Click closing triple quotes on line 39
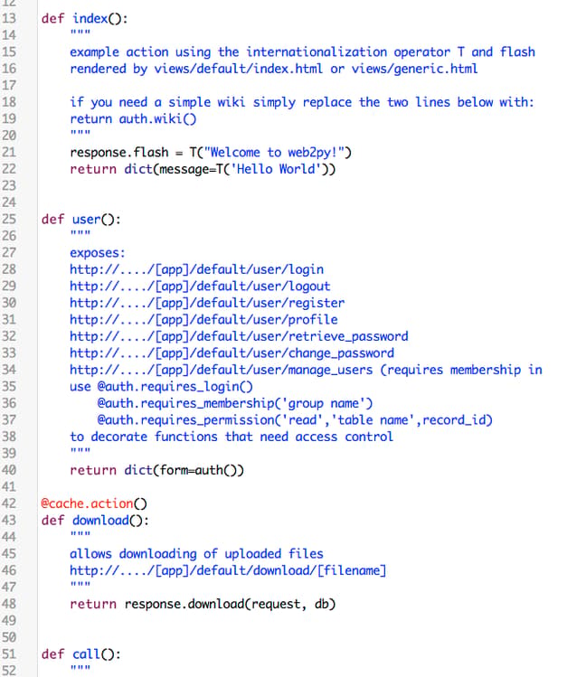The height and width of the screenshot is (677, 586). click(x=80, y=451)
